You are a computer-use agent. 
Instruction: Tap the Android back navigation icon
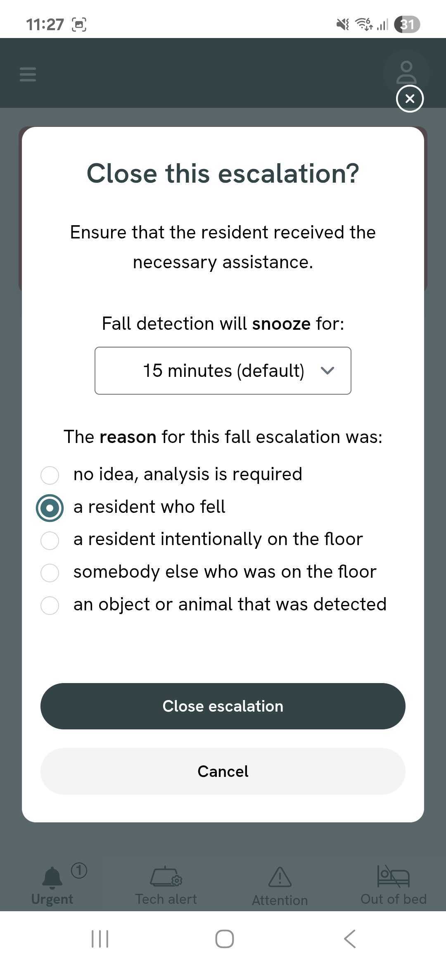pos(350,939)
